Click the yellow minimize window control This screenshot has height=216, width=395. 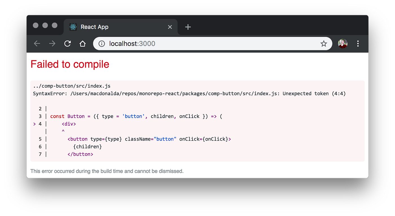tap(45, 25)
